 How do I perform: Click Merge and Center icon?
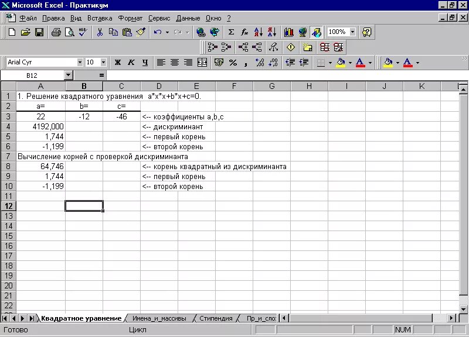202,63
